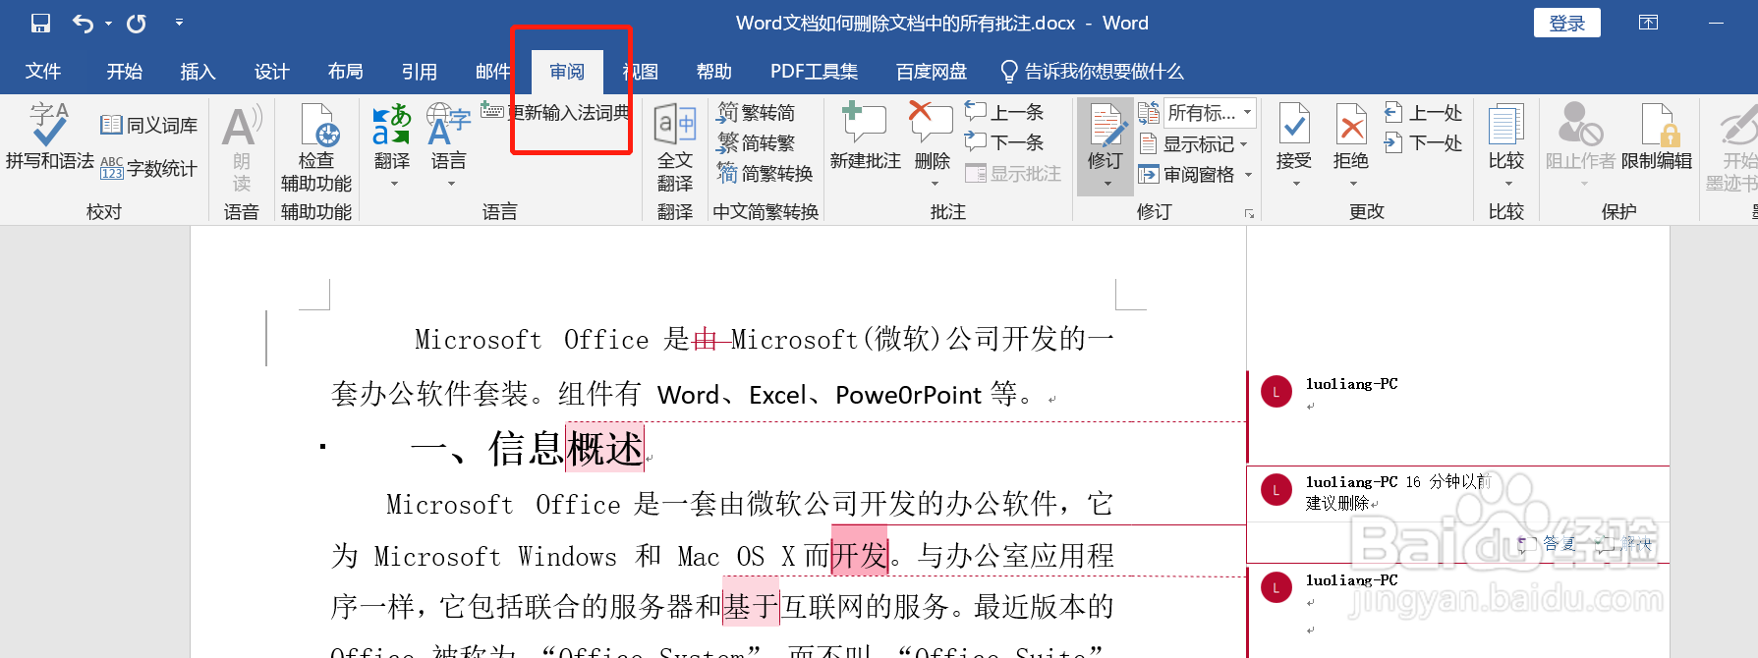The height and width of the screenshot is (658, 1758).
Task: Undo the last action
Action: pos(84,23)
